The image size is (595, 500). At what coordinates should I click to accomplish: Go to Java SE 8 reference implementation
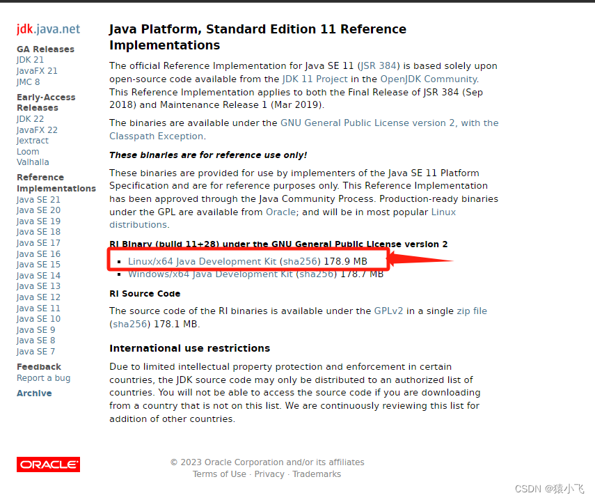(x=35, y=340)
